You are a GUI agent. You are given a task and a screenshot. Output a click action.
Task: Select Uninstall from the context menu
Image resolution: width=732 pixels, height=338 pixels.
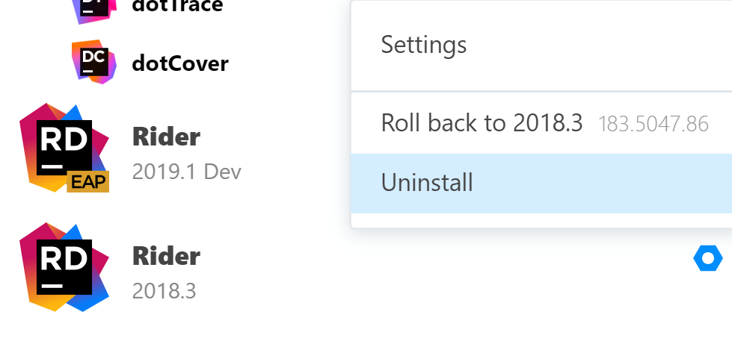coord(427,183)
